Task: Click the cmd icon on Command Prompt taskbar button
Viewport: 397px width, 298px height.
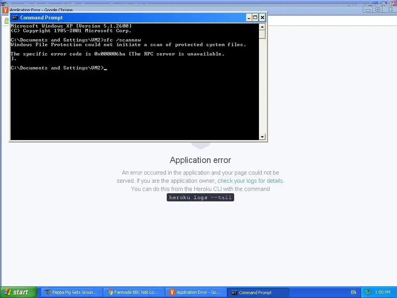Action: 234,293
